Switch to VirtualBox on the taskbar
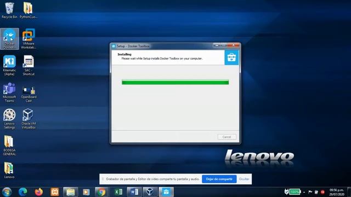The height and width of the screenshot is (197, 351). (x=150, y=192)
